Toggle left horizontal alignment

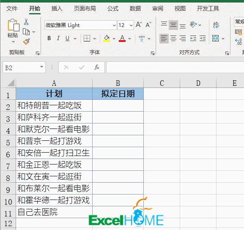pos(164,38)
